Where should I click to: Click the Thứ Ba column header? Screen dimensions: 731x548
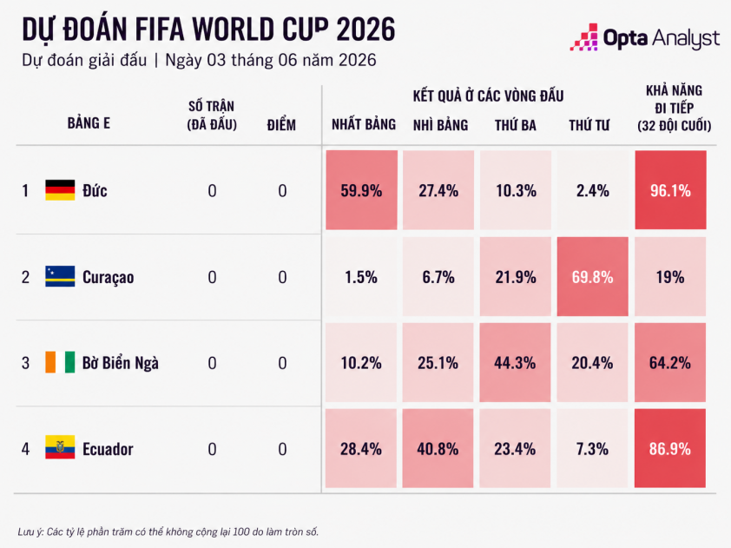pyautogui.click(x=516, y=125)
